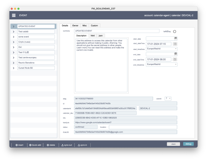Click the etag value field
The image size is (207, 160).
[114, 99]
